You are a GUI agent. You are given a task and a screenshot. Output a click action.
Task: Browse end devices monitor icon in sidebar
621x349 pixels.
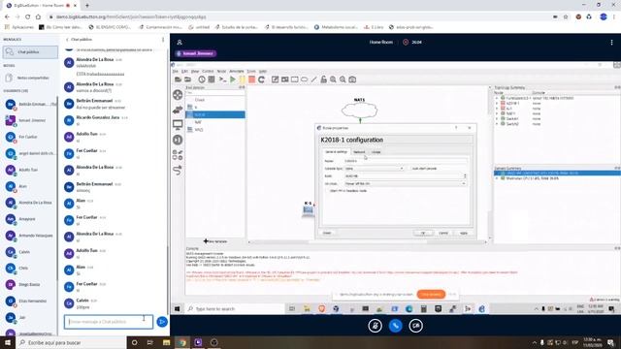coord(178,125)
